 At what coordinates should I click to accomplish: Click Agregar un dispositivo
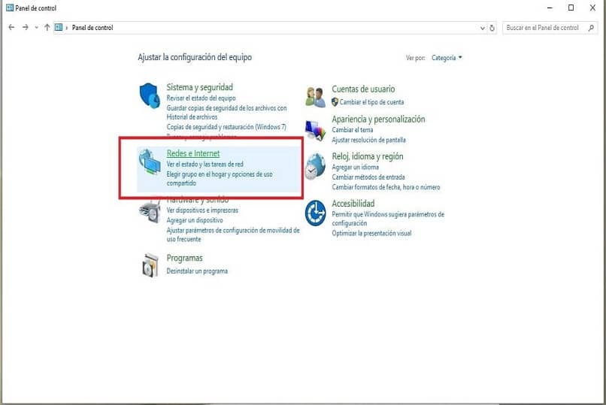point(195,220)
